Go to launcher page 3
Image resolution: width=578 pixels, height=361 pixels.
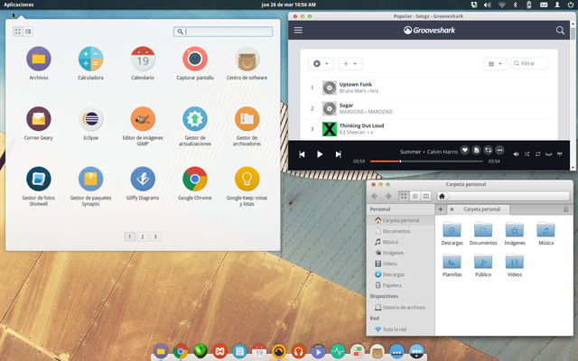point(155,236)
